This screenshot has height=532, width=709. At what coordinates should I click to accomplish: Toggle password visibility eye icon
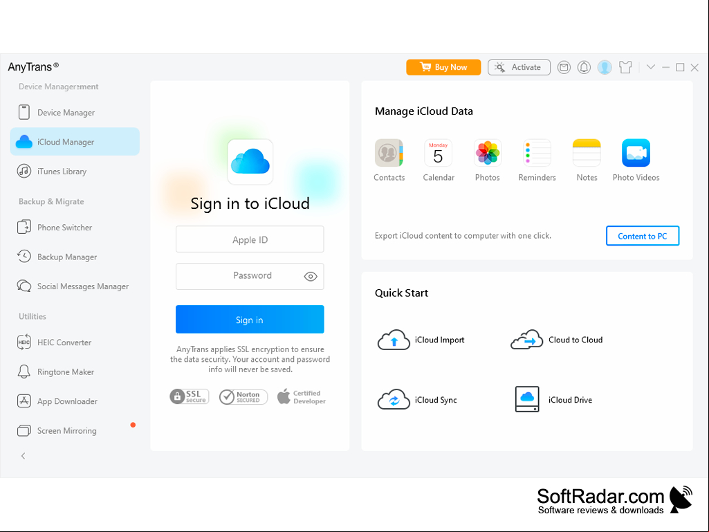[311, 277]
